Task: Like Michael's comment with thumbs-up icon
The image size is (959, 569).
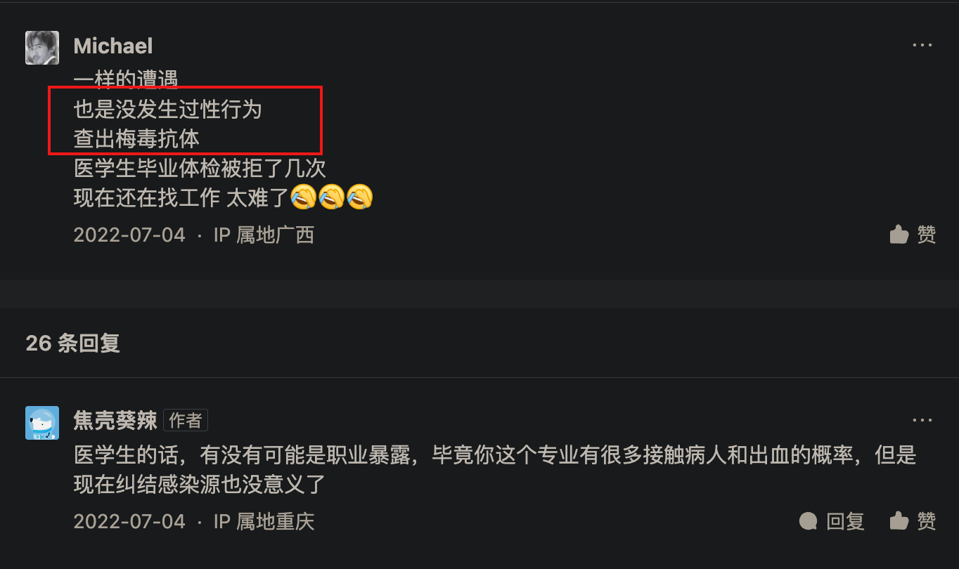Action: 899,234
